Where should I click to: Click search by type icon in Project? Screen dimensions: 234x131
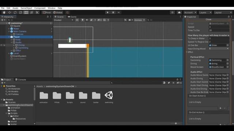[164, 83]
